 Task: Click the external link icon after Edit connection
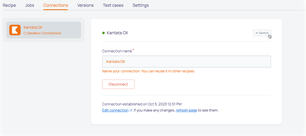click(x=131, y=110)
